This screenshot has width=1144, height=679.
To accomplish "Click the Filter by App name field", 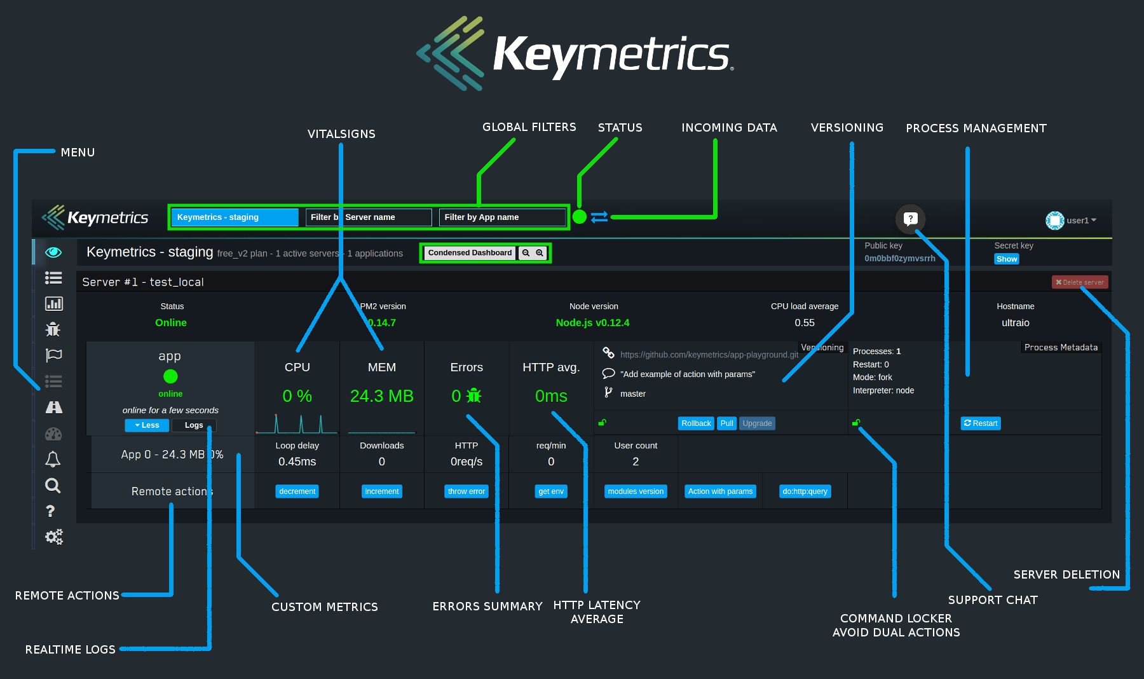I will [x=502, y=217].
